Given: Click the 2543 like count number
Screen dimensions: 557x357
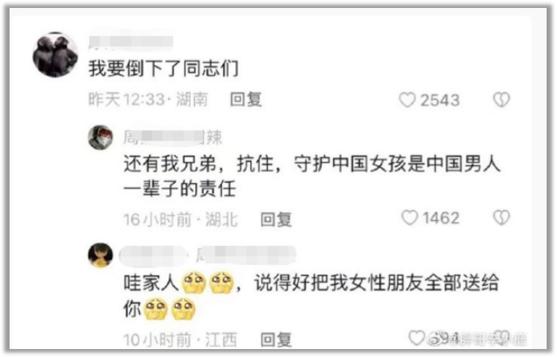Looking at the screenshot, I should click(440, 101).
